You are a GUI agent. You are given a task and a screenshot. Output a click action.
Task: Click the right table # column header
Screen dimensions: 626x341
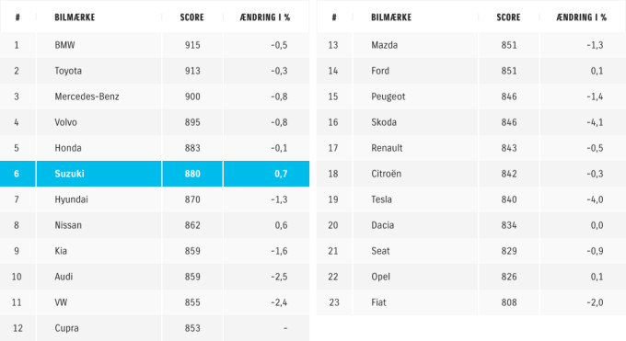pos(334,17)
